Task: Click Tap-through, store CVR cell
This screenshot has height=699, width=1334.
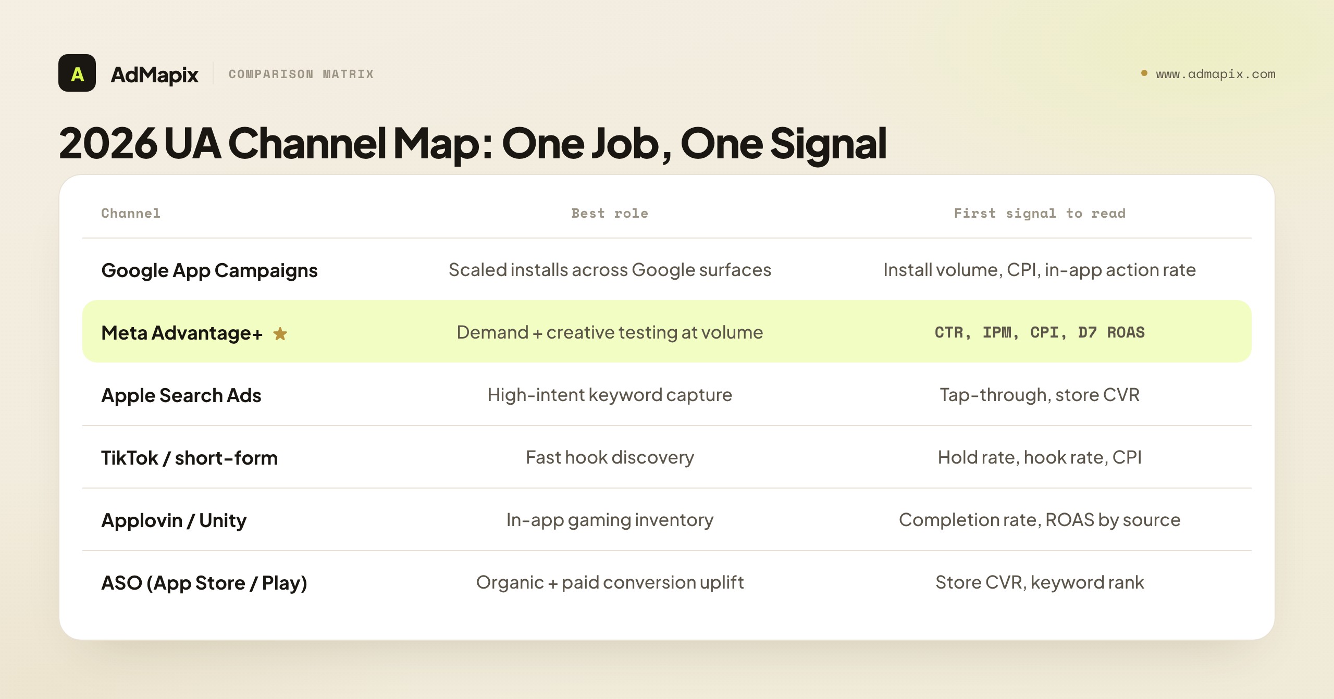Action: click(x=1040, y=395)
